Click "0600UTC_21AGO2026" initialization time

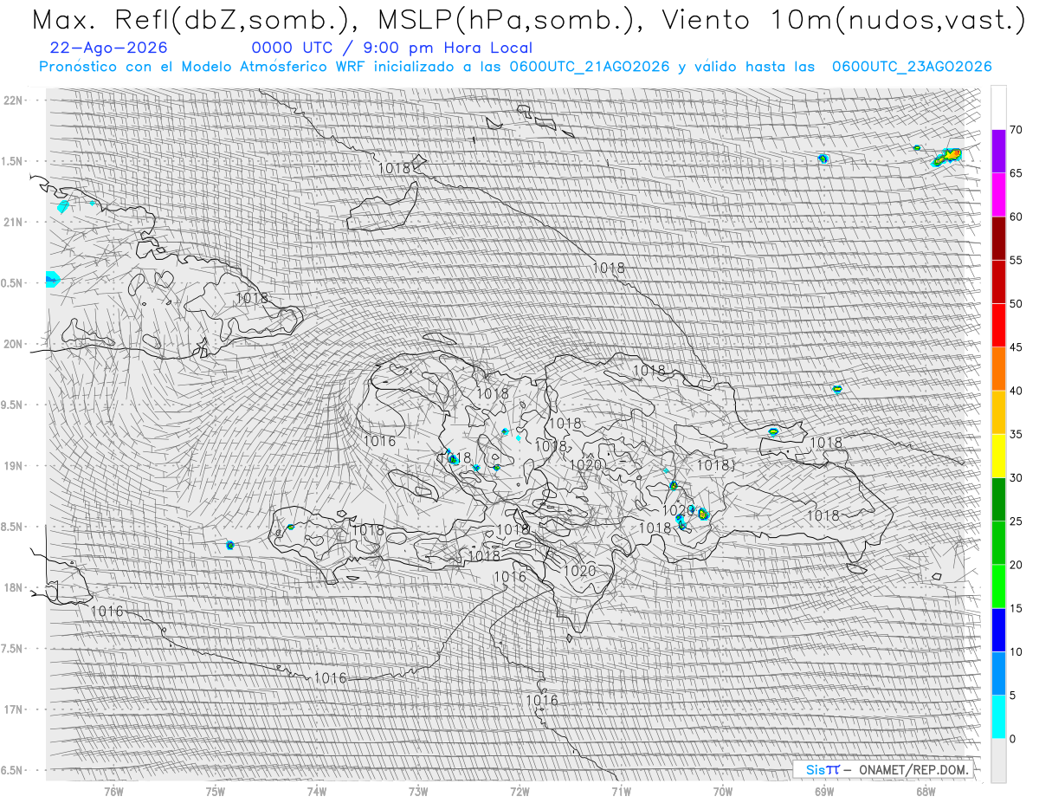pos(590,67)
